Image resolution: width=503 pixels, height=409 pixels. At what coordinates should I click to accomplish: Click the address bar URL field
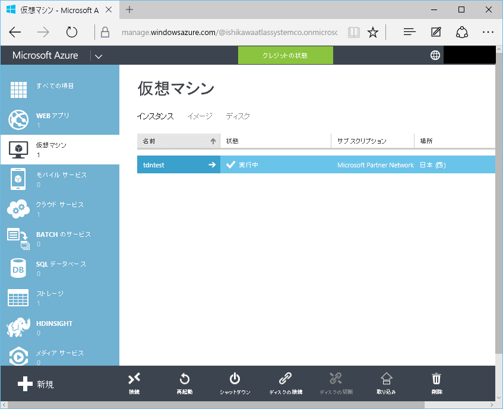click(x=229, y=33)
